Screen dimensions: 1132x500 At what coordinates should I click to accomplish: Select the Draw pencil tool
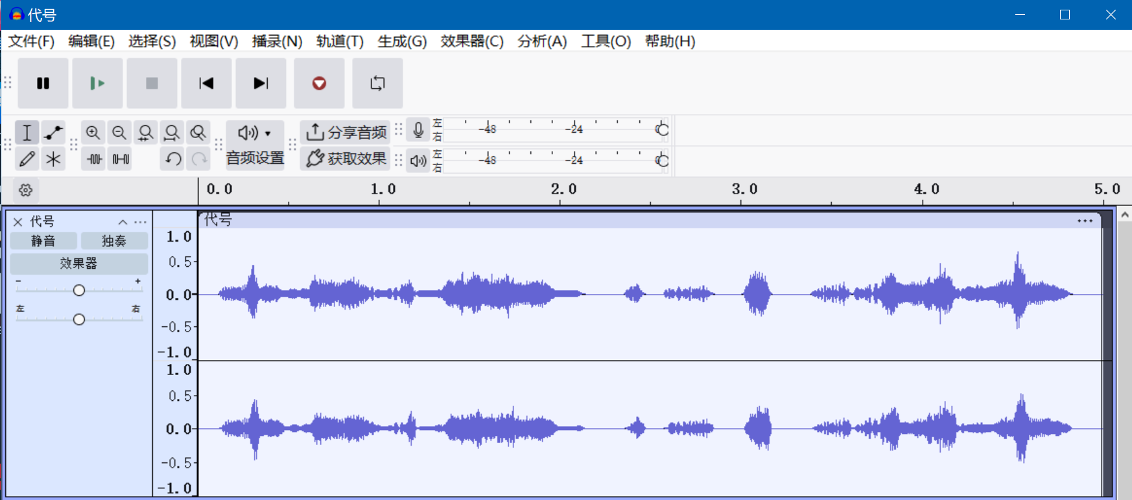point(27,159)
